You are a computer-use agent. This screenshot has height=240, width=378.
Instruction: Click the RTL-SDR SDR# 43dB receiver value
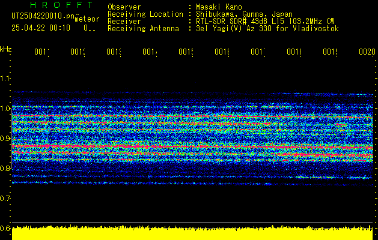point(265,22)
